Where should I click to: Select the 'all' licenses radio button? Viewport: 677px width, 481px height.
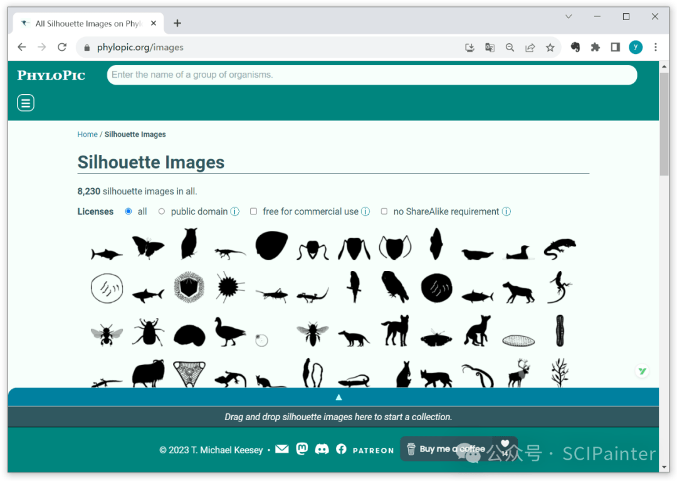129,212
